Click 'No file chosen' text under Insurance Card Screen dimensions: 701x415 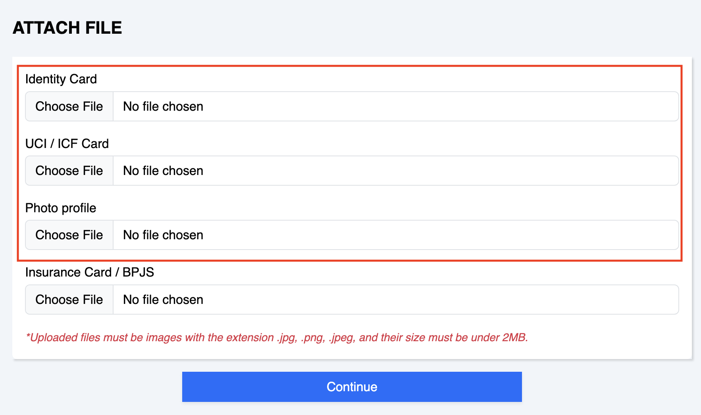(163, 300)
